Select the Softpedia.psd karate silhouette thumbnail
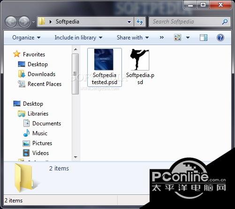Viewport: 235px width, 209px height. point(139,60)
